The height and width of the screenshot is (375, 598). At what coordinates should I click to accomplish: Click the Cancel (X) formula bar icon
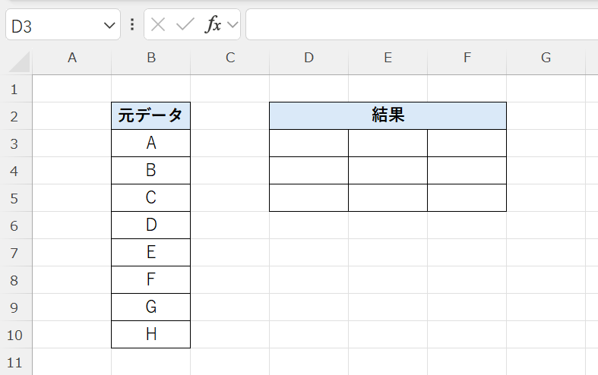158,25
